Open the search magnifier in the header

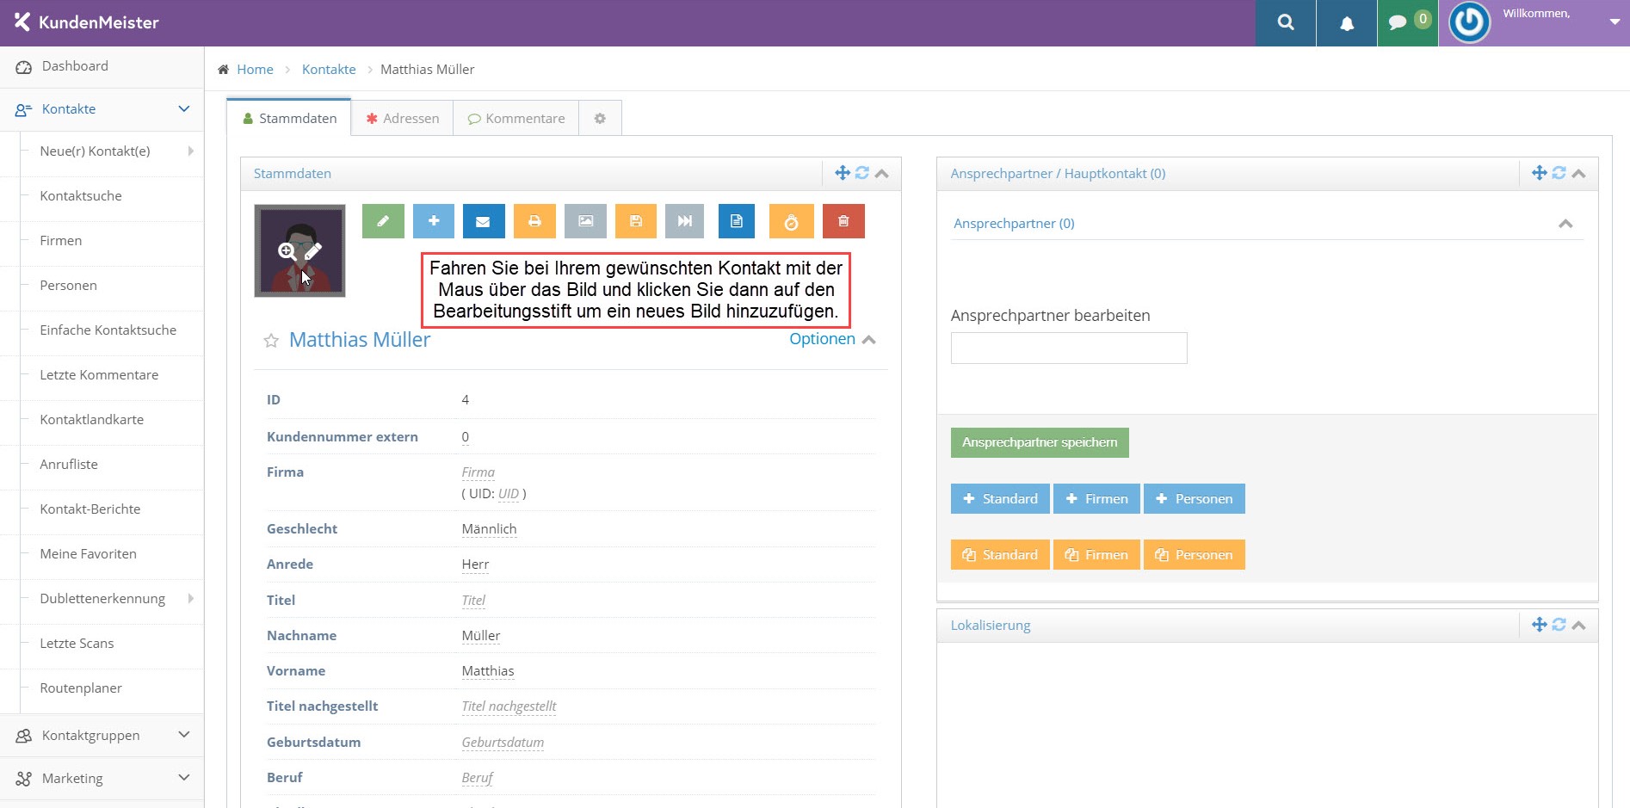click(x=1285, y=22)
